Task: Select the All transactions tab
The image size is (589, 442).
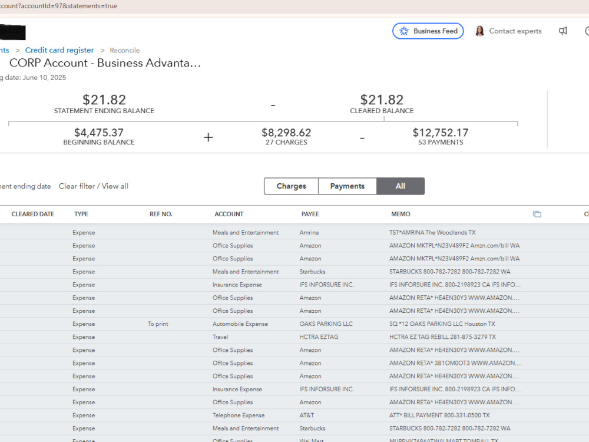Action: pos(401,186)
